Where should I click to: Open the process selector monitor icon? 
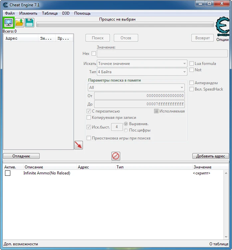tap(9, 23)
